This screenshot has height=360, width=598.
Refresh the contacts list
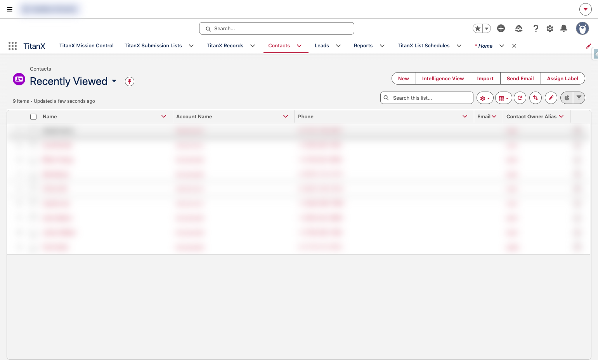coord(520,98)
